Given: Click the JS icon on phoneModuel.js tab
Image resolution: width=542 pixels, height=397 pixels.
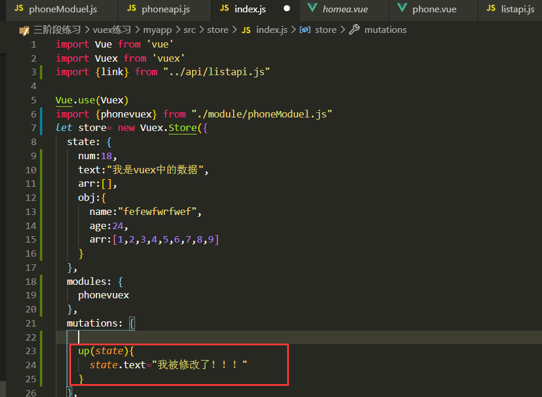Looking at the screenshot, I should click(x=19, y=8).
